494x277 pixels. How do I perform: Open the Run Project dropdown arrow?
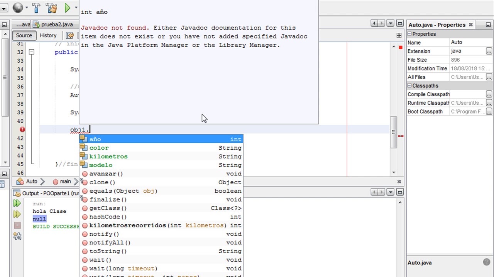(76, 8)
